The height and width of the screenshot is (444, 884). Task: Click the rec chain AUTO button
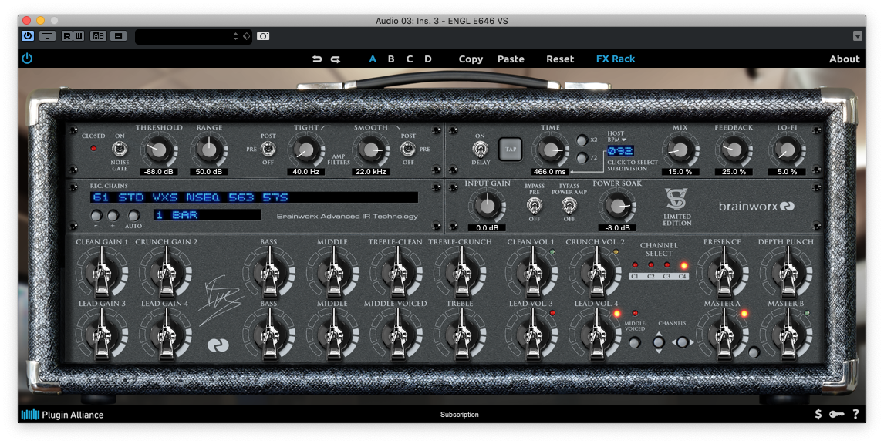[133, 216]
